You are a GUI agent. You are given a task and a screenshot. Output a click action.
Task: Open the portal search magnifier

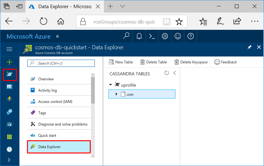pos(126,36)
